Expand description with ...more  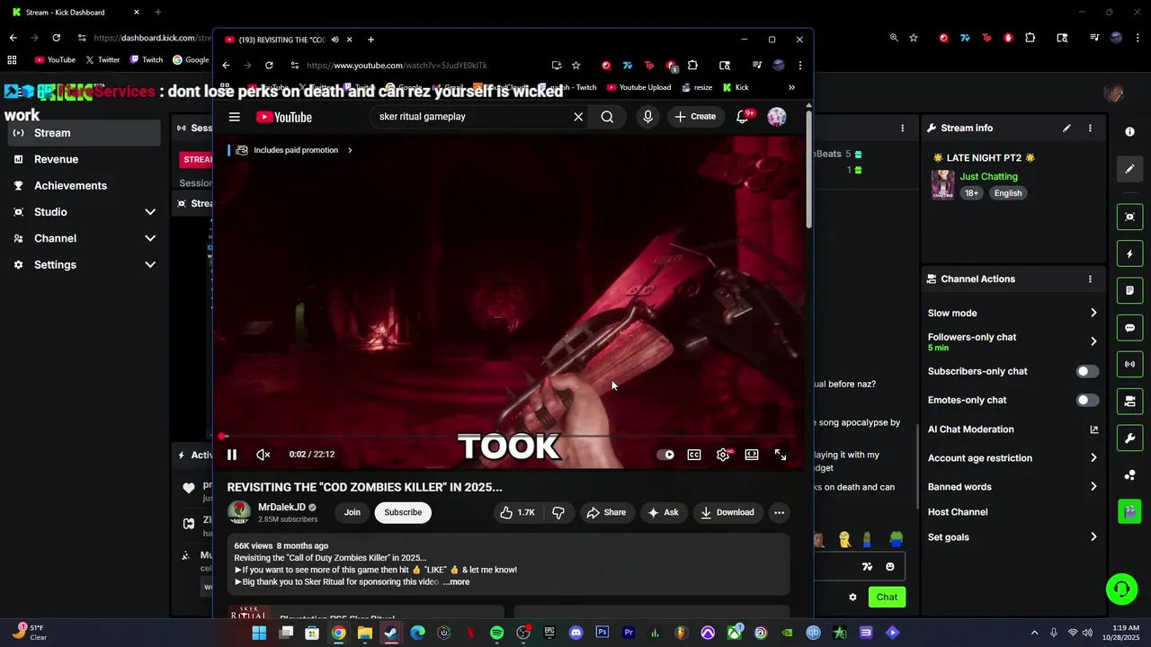coord(456,582)
